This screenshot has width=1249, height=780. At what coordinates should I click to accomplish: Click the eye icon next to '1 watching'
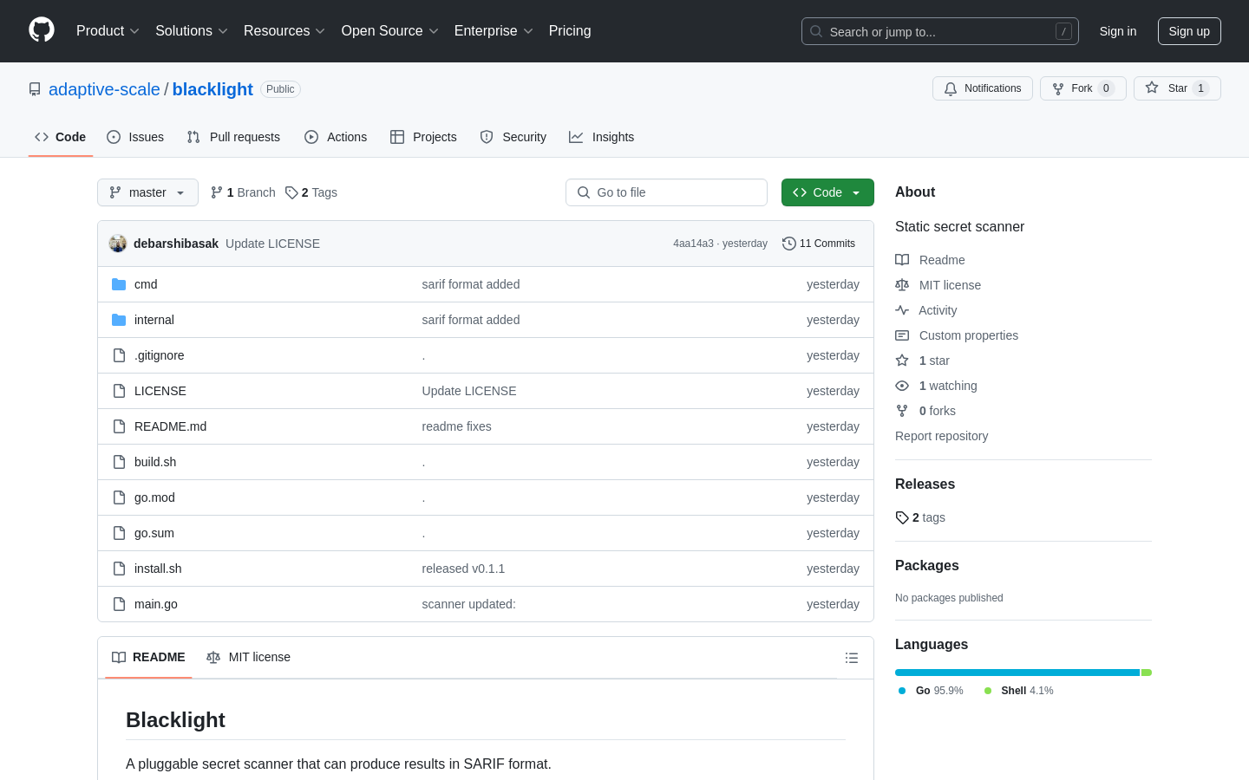coord(902,386)
